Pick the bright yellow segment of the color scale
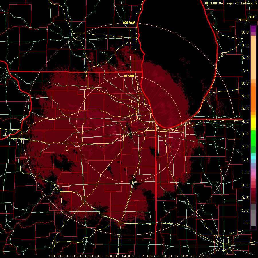The width and height of the screenshot is (258, 258). pyautogui.click(x=253, y=123)
